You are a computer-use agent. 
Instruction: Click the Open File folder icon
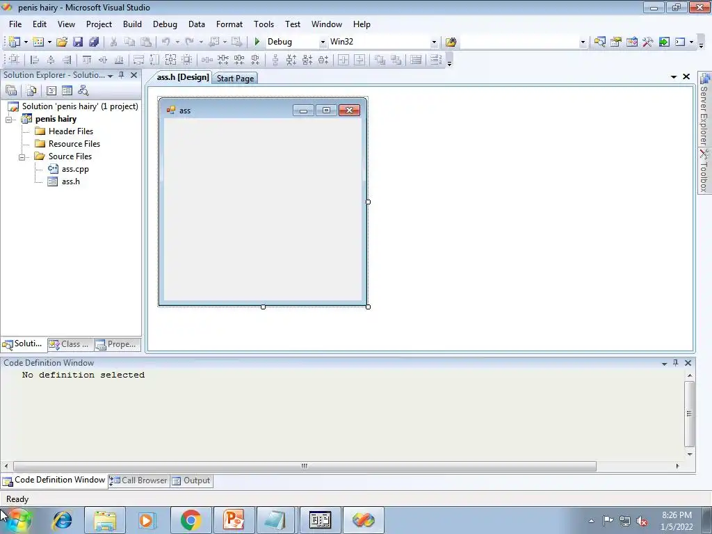[62, 42]
